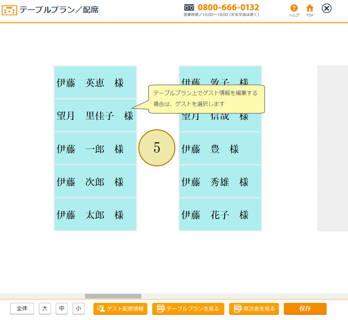Select guest 望月 里佳子 様
The width and height of the screenshot is (348, 320).
pos(95,116)
